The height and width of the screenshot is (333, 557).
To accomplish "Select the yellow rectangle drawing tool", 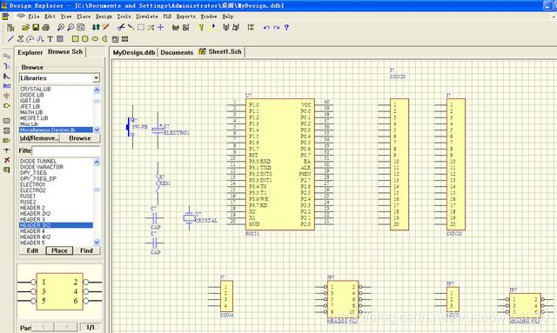I will pos(76,39).
